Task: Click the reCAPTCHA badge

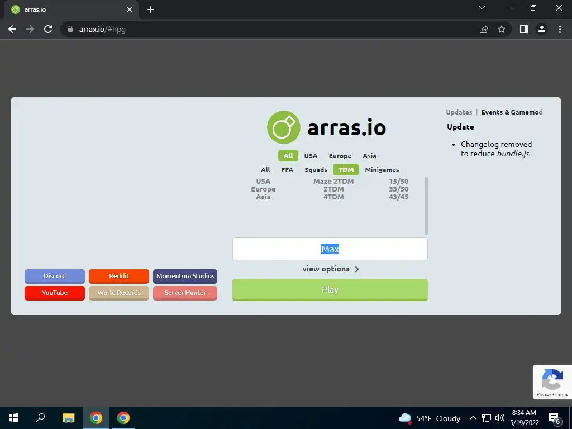Action: (x=552, y=382)
